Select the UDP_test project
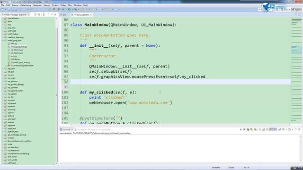The height and width of the screenshot is (170, 303). pyautogui.click(x=11, y=163)
